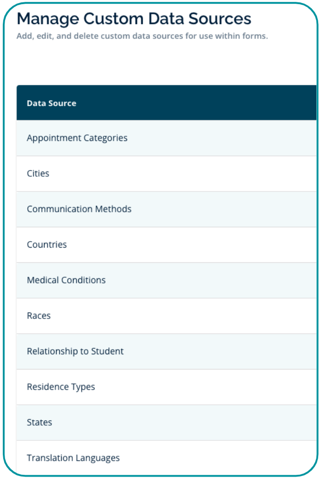Open the Appointment Categories data source
Viewport: 321px width, 478px height.
click(x=77, y=138)
